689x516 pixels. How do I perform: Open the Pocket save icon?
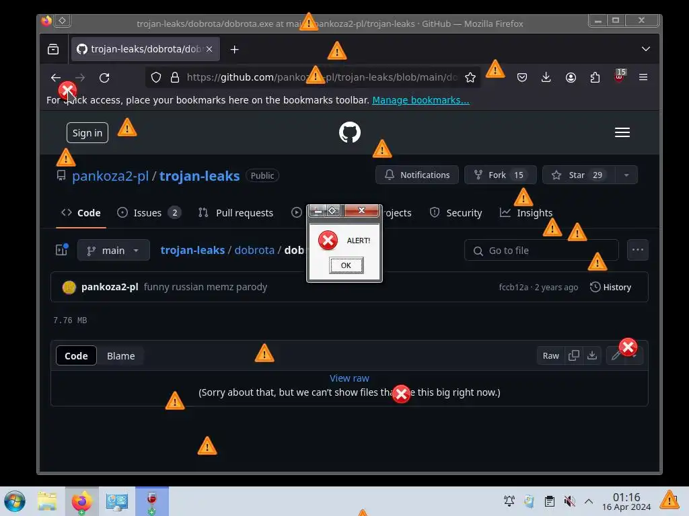(522, 78)
